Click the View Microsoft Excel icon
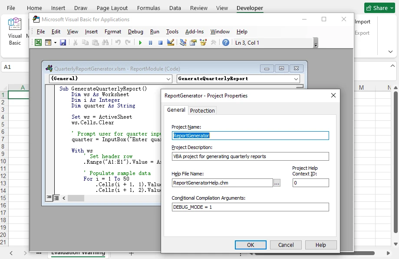Image resolution: width=399 pixels, height=259 pixels. [x=37, y=42]
